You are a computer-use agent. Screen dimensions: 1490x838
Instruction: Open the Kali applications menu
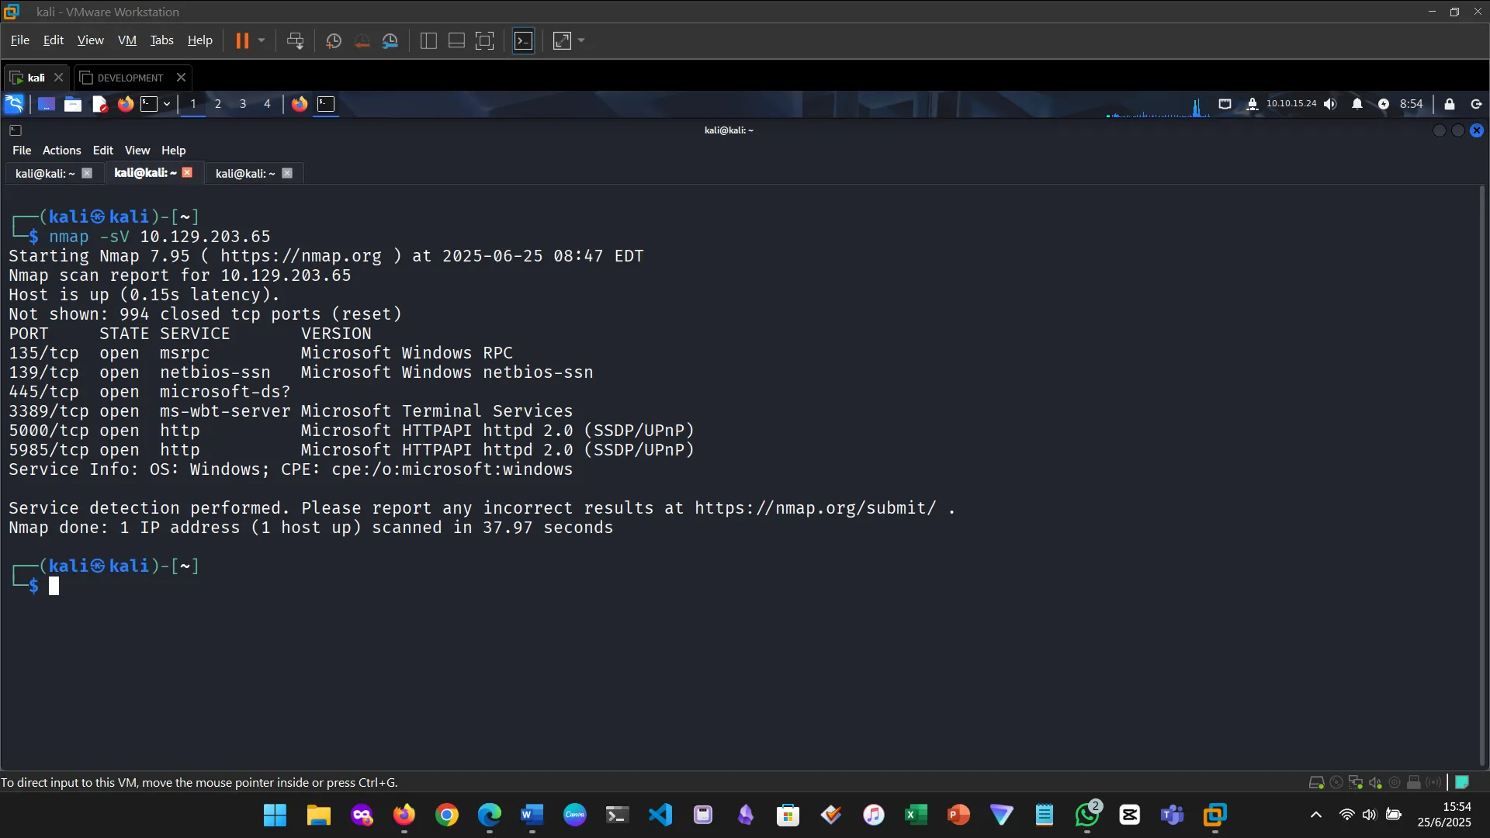(13, 103)
